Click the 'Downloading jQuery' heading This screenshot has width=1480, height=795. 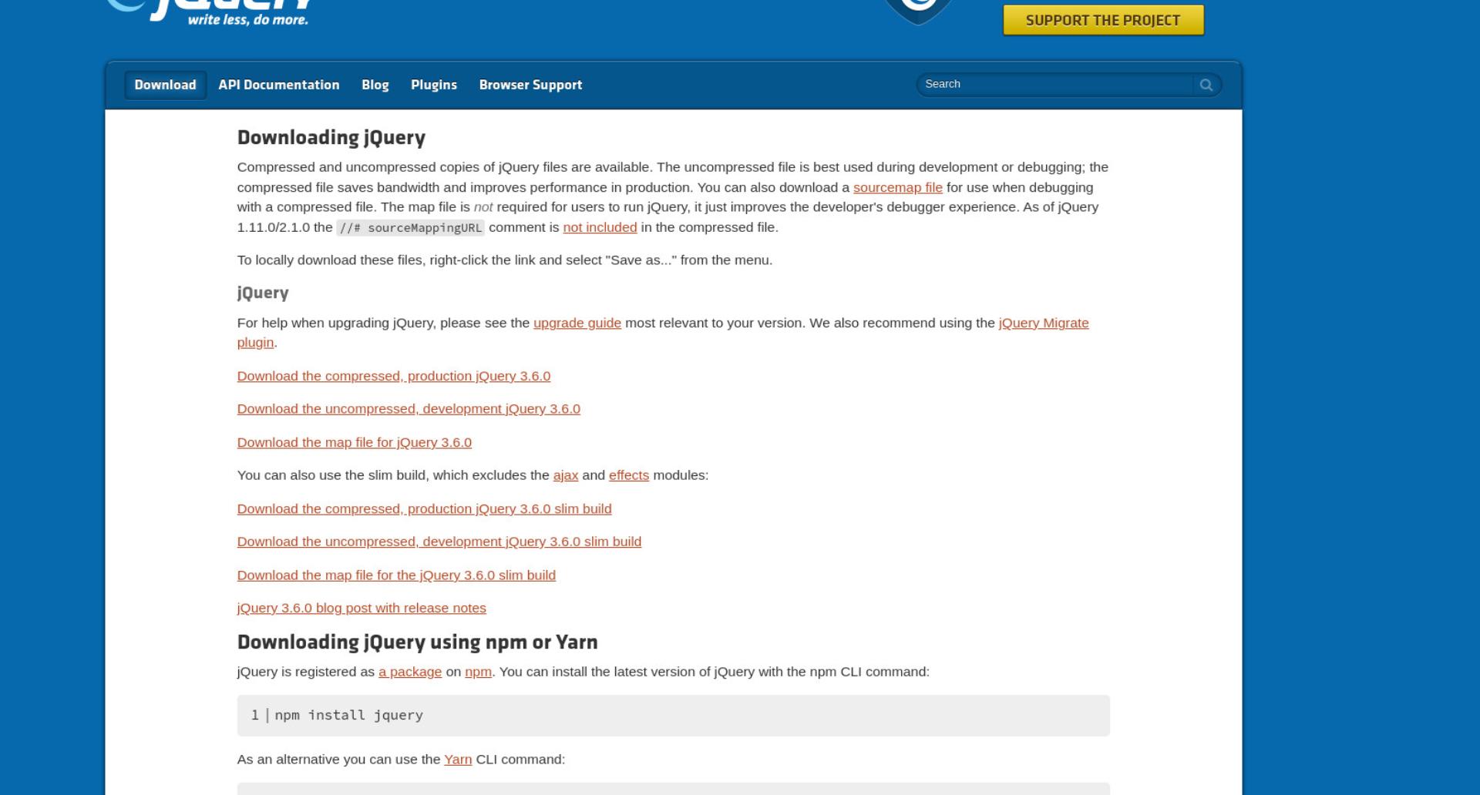[x=331, y=137]
